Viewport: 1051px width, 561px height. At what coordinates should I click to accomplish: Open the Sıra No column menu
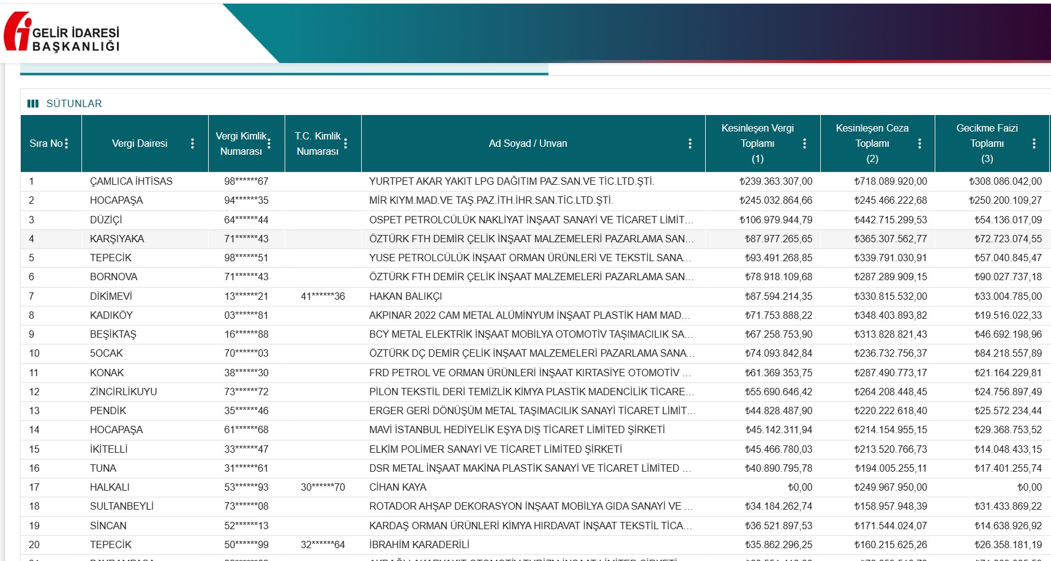click(66, 143)
